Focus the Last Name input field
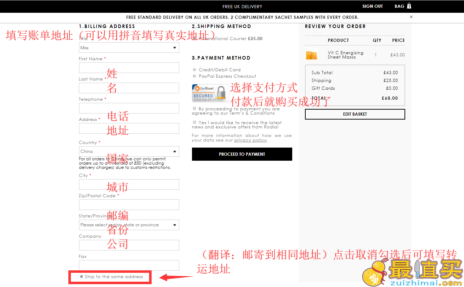This screenshot has width=464, height=287. (129, 88)
